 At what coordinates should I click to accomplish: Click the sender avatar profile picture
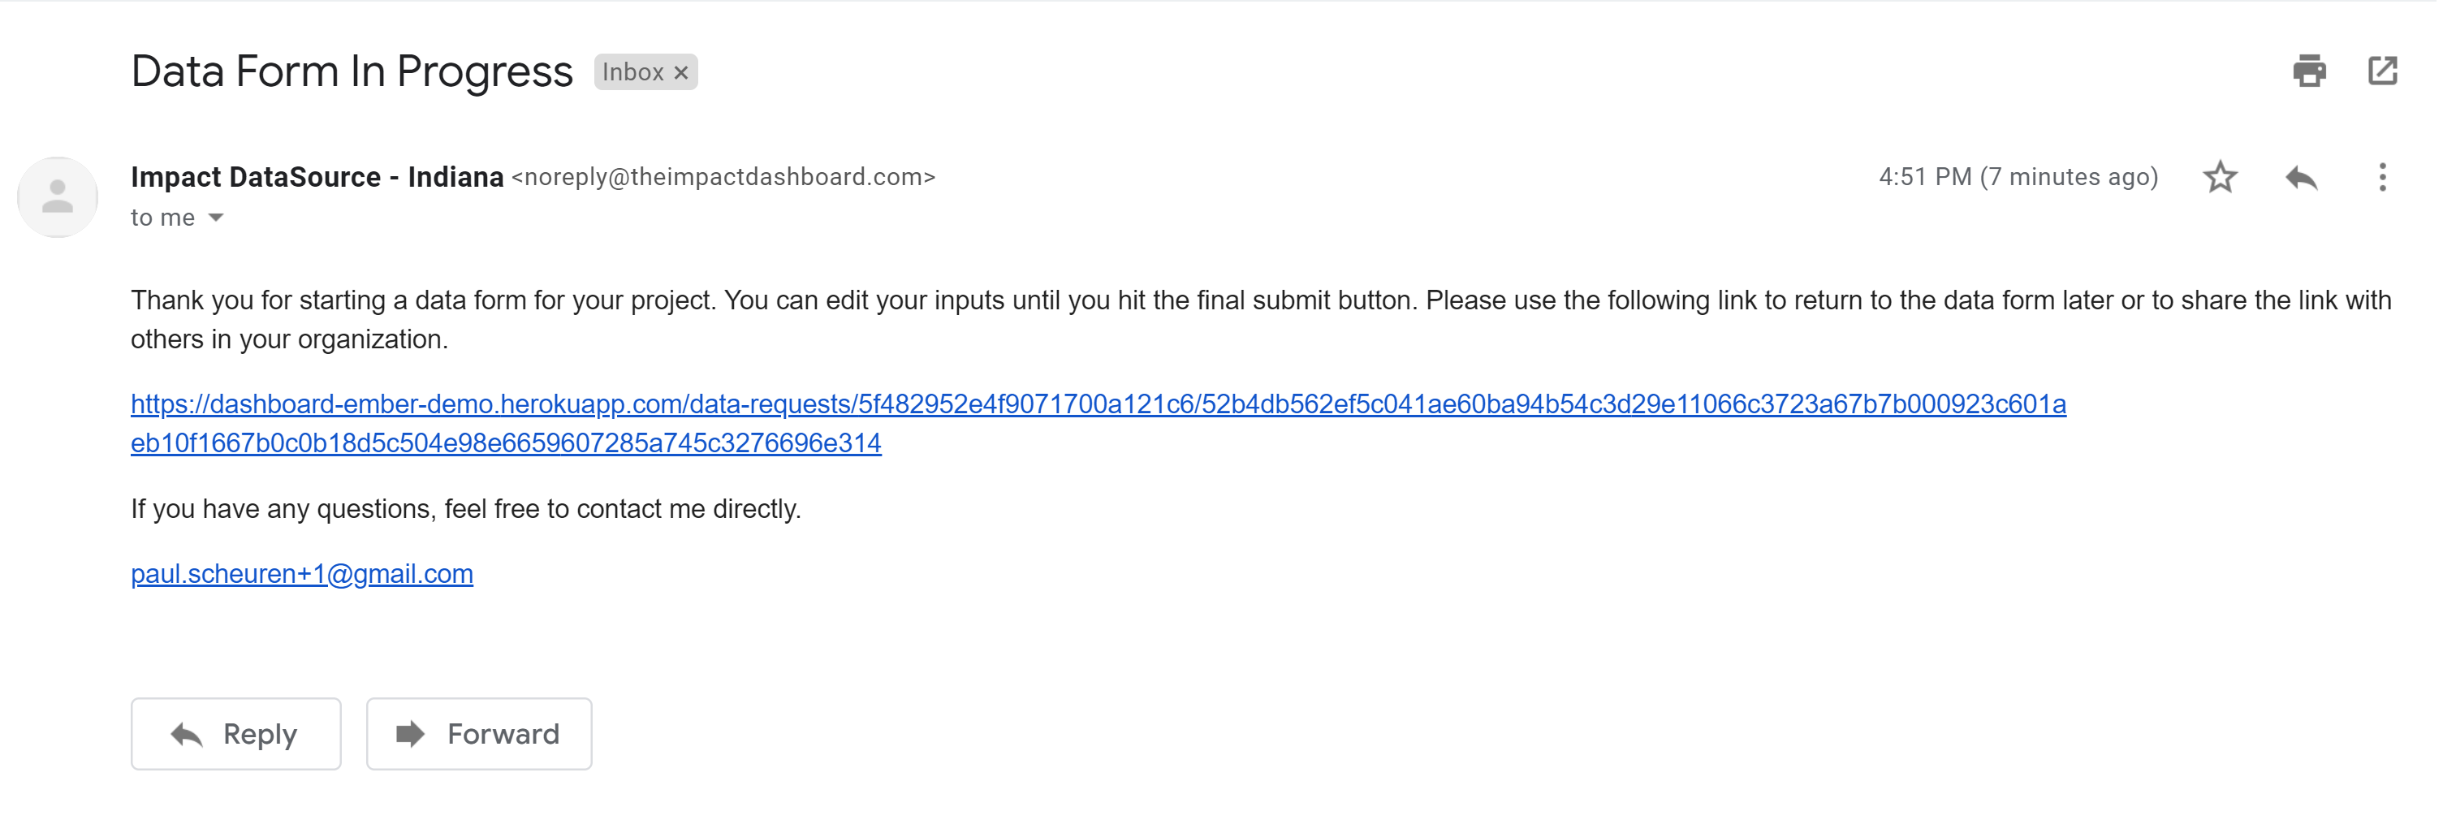tap(58, 197)
